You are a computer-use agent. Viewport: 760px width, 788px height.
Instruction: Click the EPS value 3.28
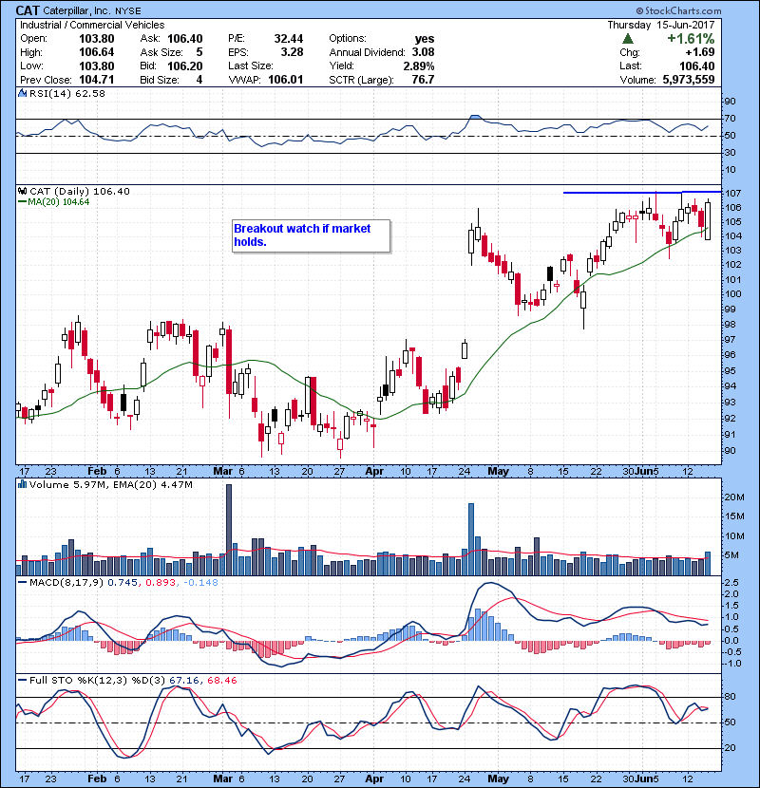[293, 52]
